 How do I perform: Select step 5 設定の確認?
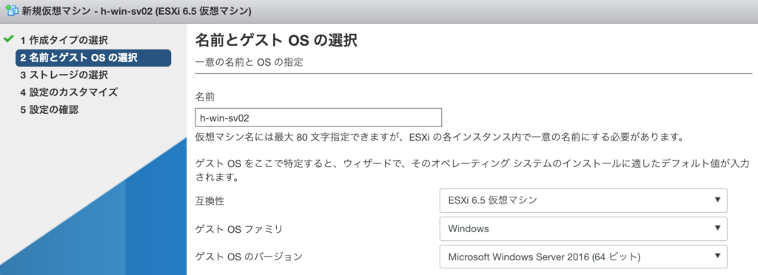pos(50,109)
